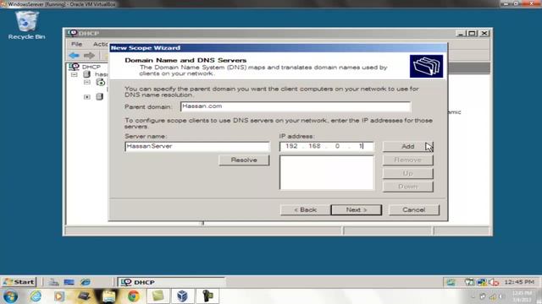
Task: Open Internet Explorer on host taskbar
Action: point(36,296)
